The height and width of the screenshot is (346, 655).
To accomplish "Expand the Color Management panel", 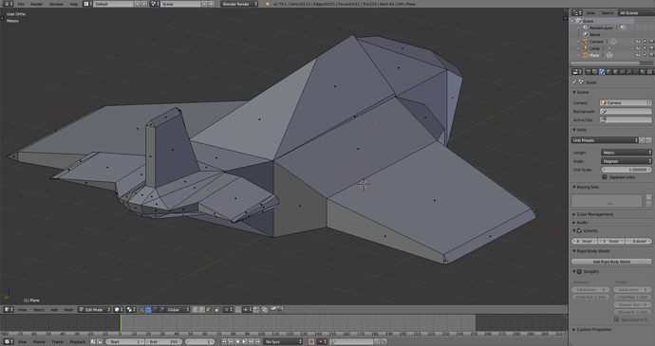I will 594,214.
